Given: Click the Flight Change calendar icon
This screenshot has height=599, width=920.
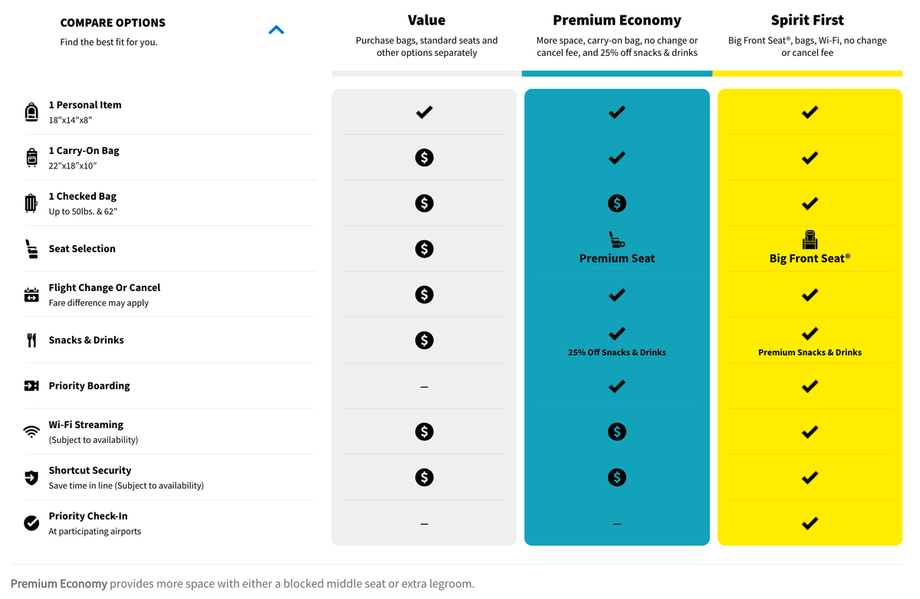Looking at the screenshot, I should coord(31,295).
